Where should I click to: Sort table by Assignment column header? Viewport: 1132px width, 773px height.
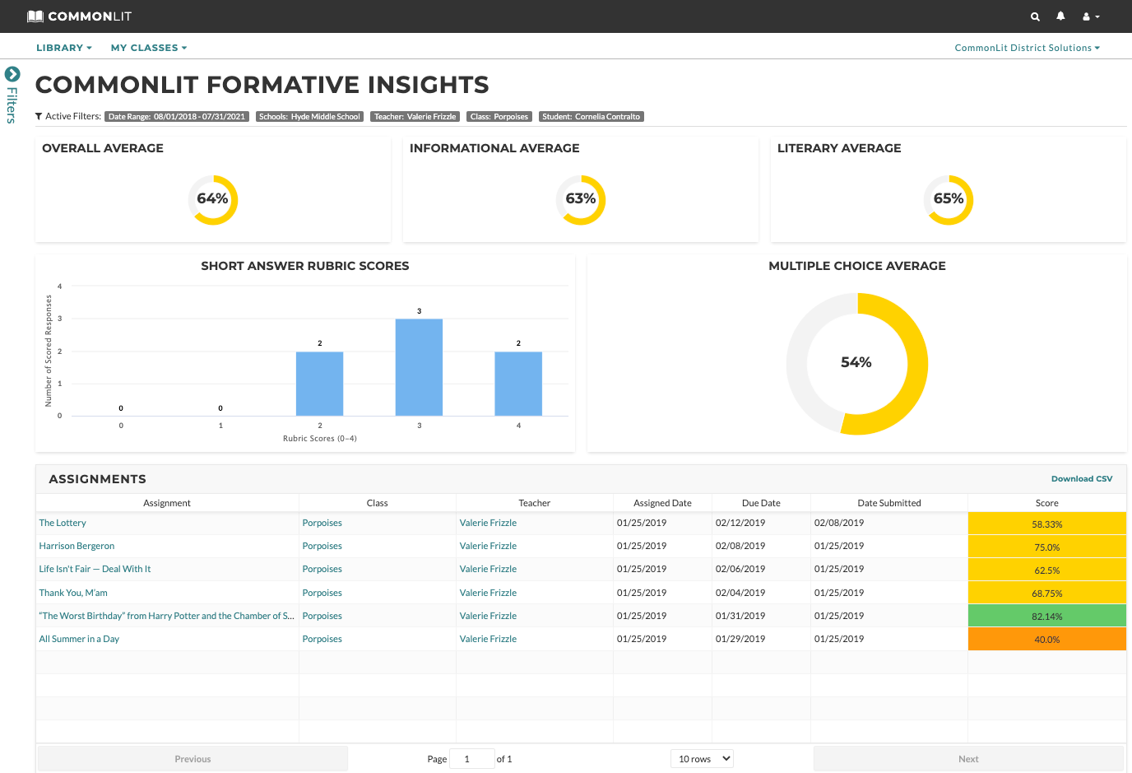[x=167, y=503]
